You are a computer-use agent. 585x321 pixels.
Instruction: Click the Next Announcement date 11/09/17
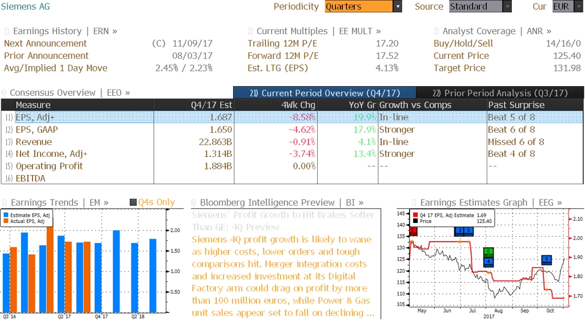(x=192, y=43)
